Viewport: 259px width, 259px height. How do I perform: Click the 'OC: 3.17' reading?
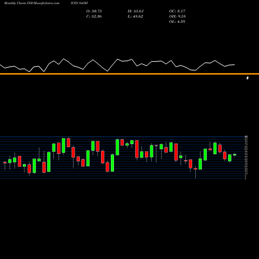177,11
